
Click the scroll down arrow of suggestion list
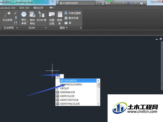point(98,104)
